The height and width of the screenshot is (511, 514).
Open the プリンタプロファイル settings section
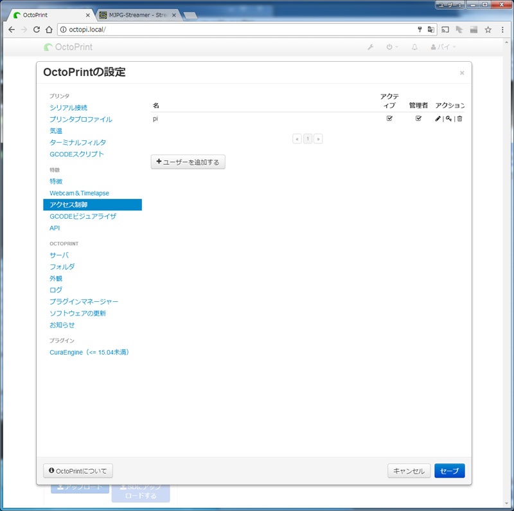81,119
